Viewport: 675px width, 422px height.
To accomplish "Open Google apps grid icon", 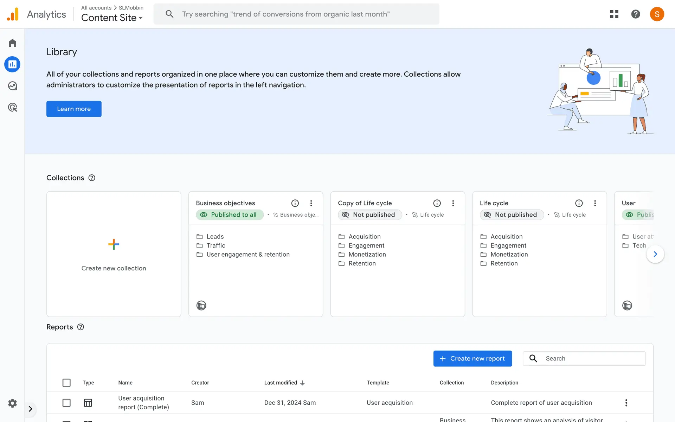I will point(614,14).
